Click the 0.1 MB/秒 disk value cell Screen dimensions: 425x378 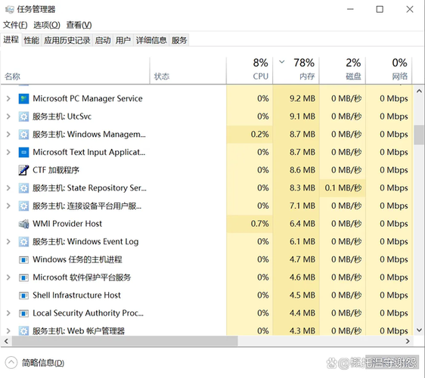(x=343, y=188)
